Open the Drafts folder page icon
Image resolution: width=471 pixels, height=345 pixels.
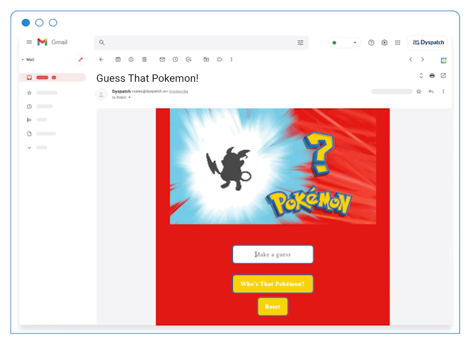[29, 134]
